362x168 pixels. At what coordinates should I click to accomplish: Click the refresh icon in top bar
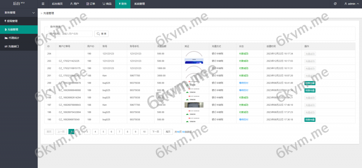click(x=335, y=4)
